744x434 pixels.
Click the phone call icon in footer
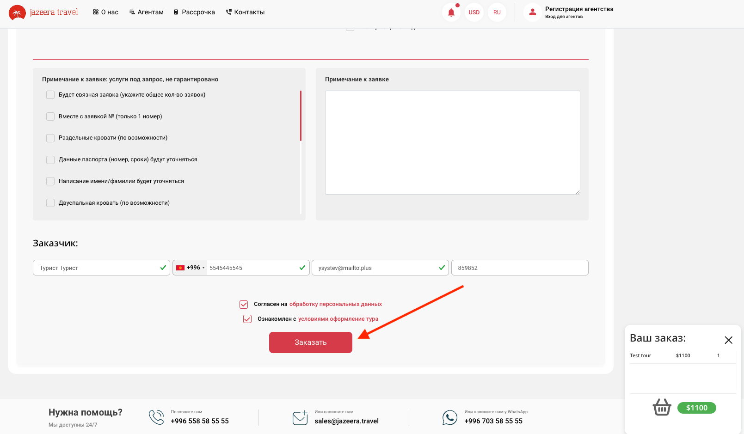(x=156, y=417)
